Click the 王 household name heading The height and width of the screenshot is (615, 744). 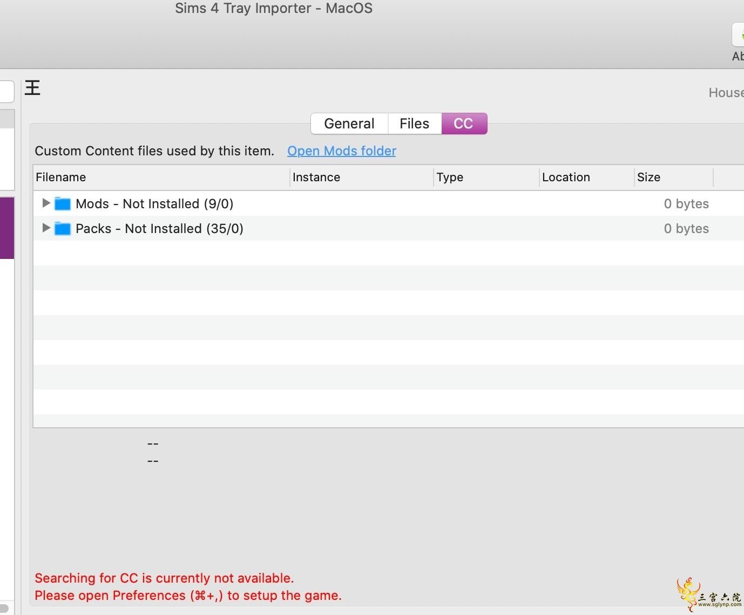tap(32, 88)
